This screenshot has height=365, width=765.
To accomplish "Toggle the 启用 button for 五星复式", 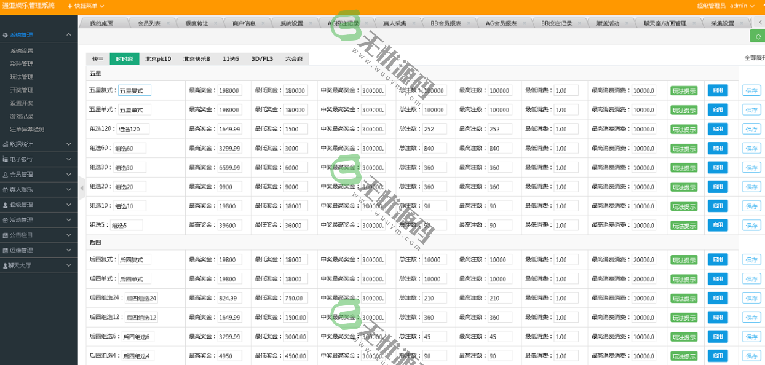I will tap(717, 90).
